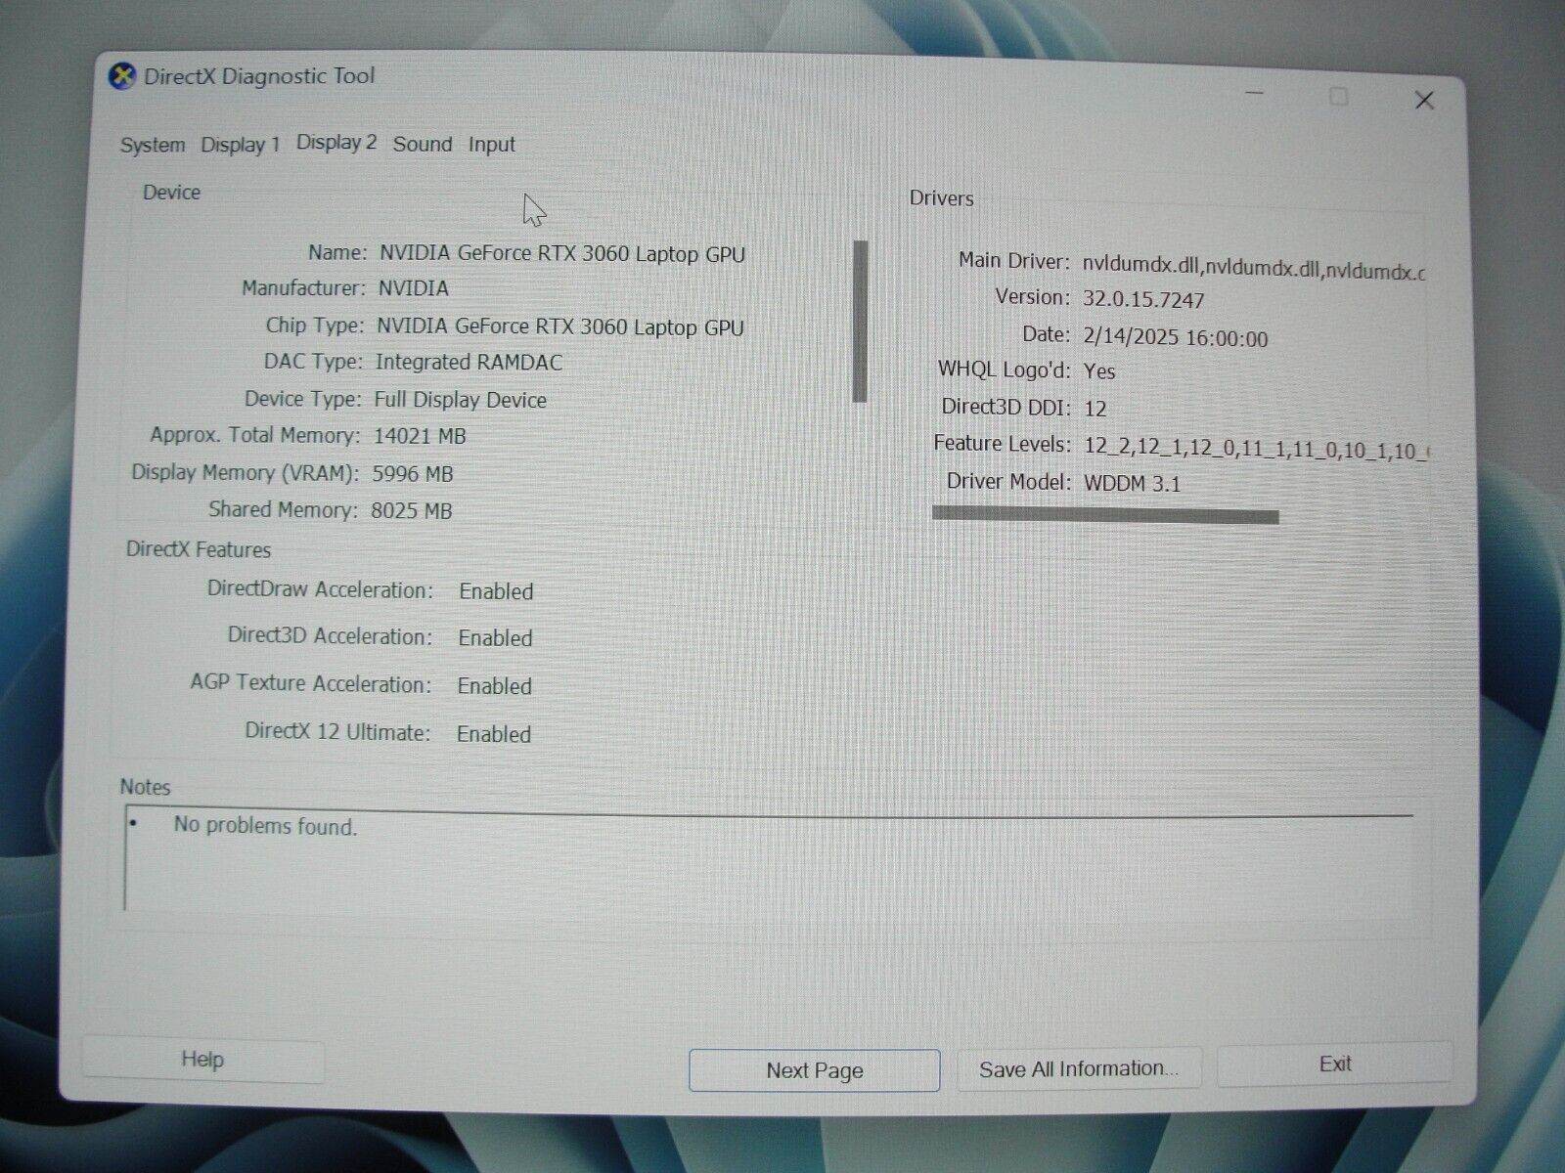Select the Display 2 tab
Viewport: 1565px width, 1173px height.
click(336, 143)
